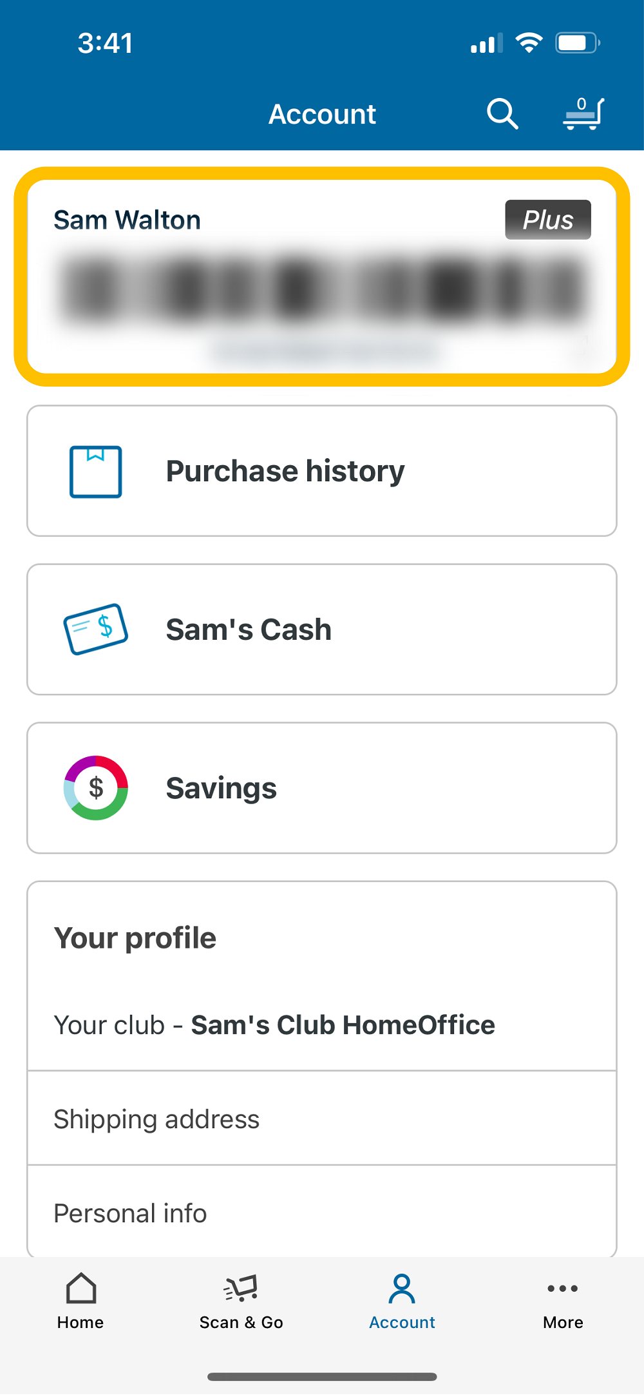The image size is (644, 1395).
Task: Tap the Home house icon
Action: [80, 1288]
